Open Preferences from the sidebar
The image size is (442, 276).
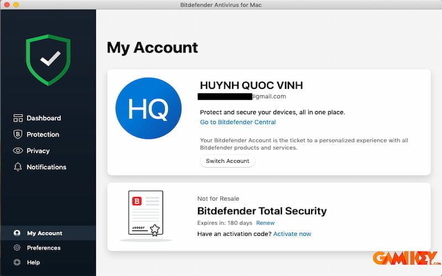click(44, 248)
